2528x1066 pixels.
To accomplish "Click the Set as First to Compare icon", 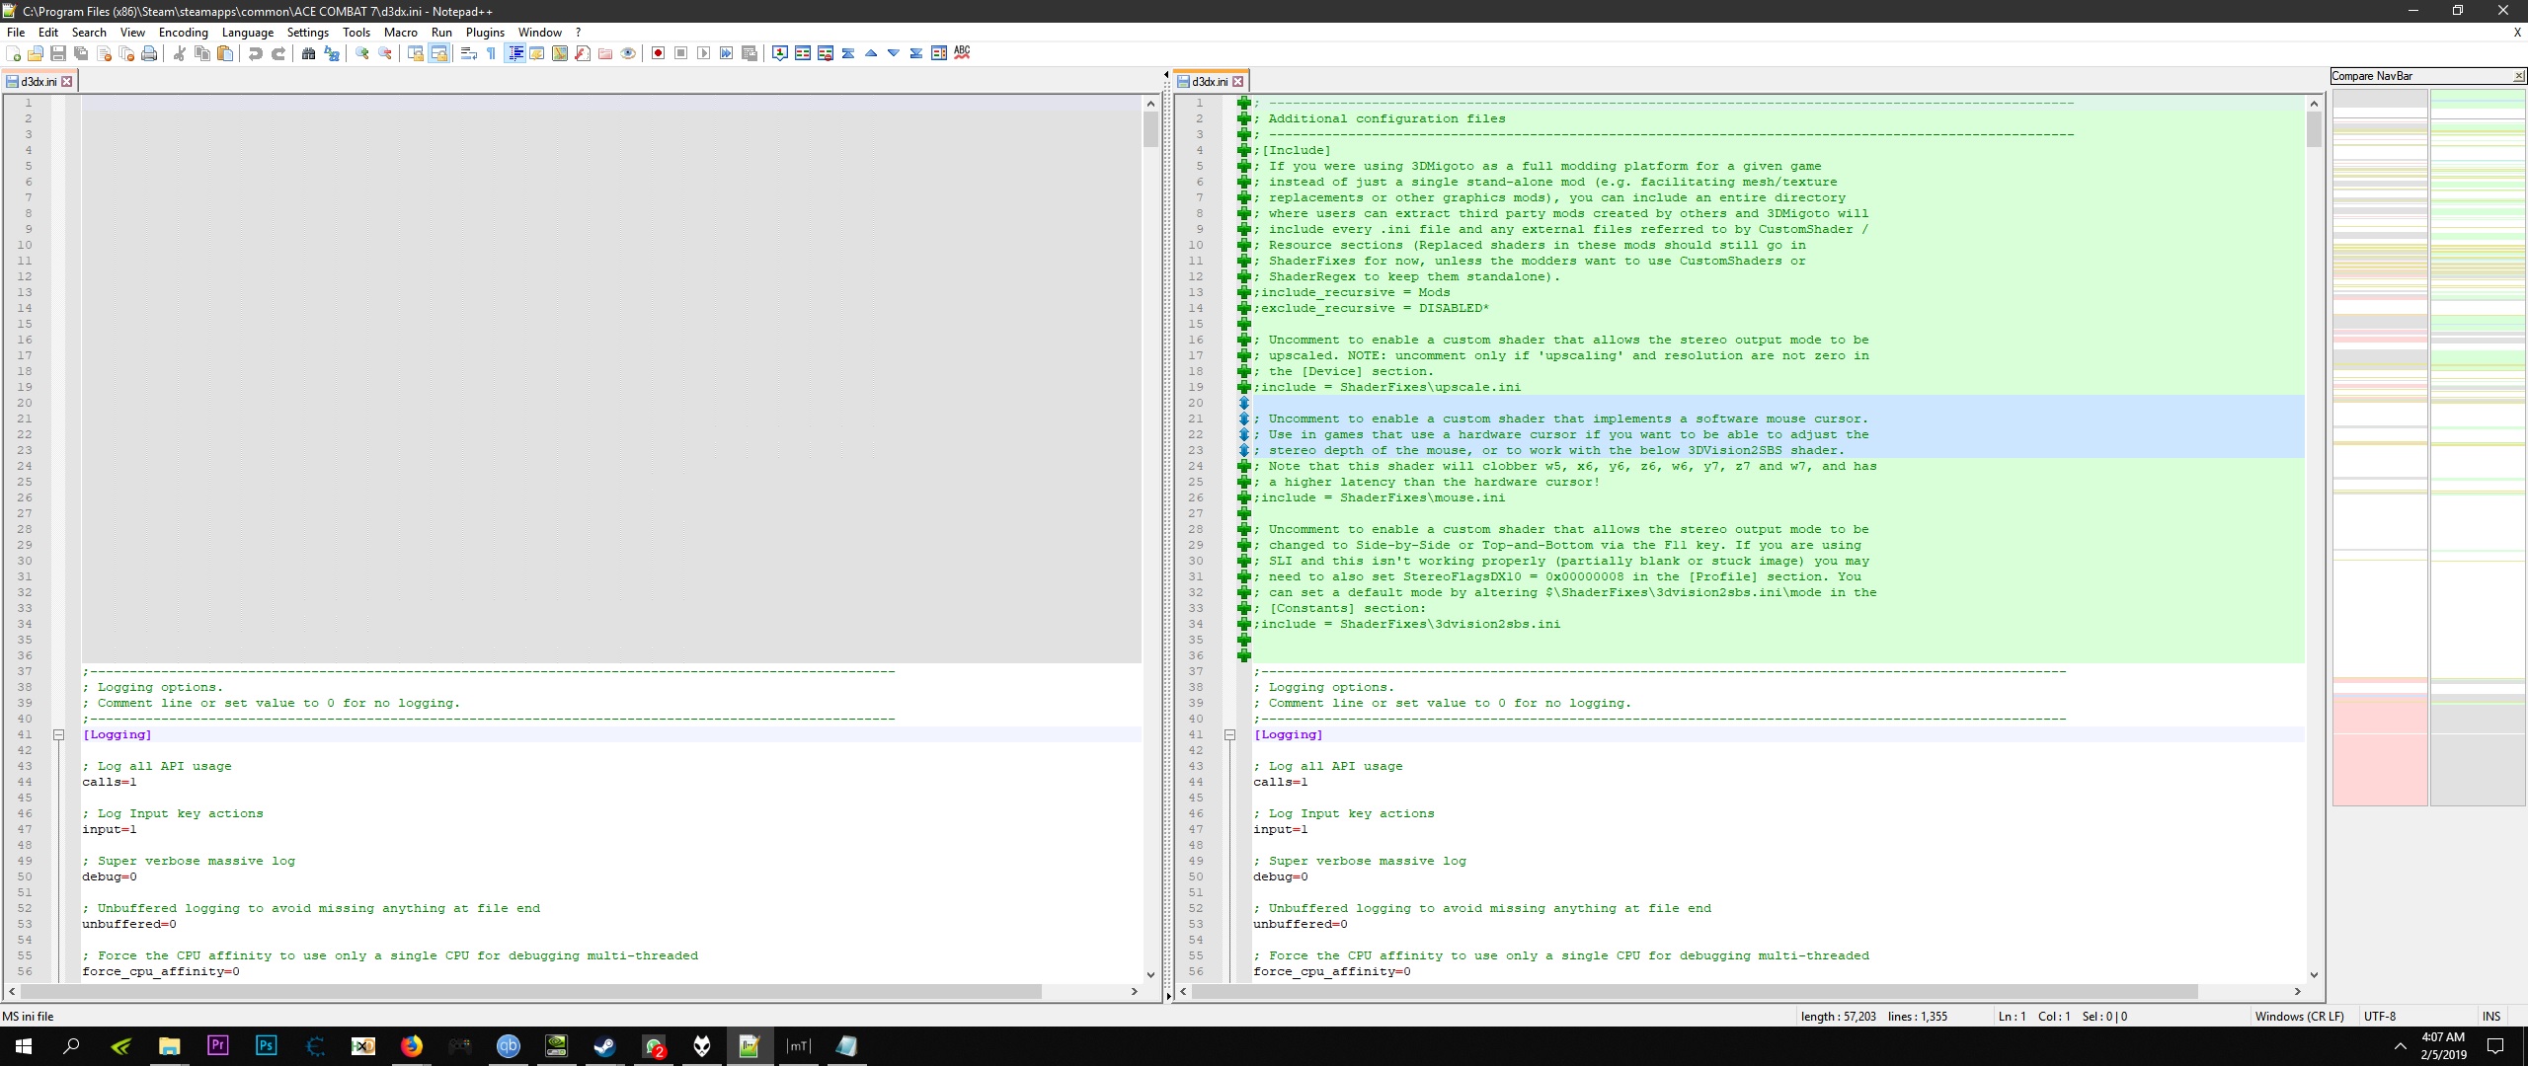I will pyautogui.click(x=780, y=53).
